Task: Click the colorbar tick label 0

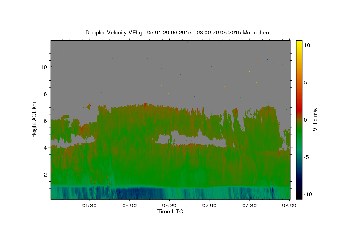Action: 305,120
